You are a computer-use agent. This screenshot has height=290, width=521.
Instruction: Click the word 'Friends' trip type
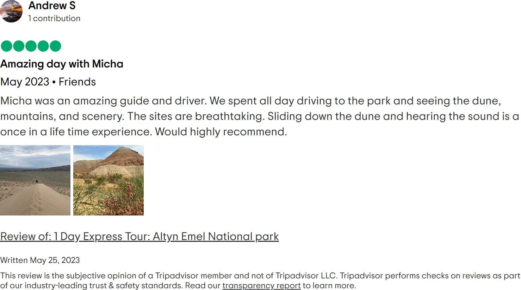pos(77,82)
